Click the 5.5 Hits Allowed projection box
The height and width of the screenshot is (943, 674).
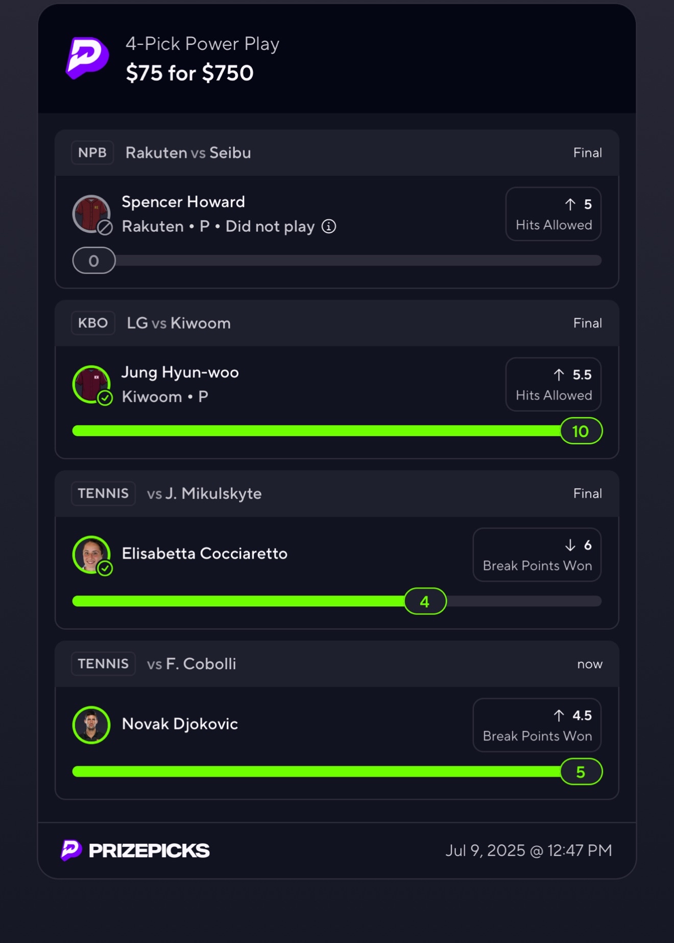click(553, 384)
